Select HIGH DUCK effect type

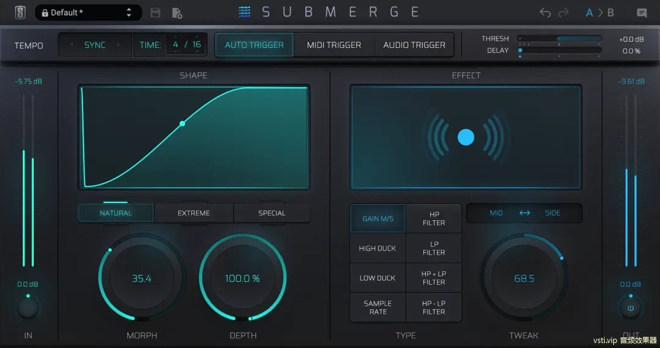click(x=377, y=249)
